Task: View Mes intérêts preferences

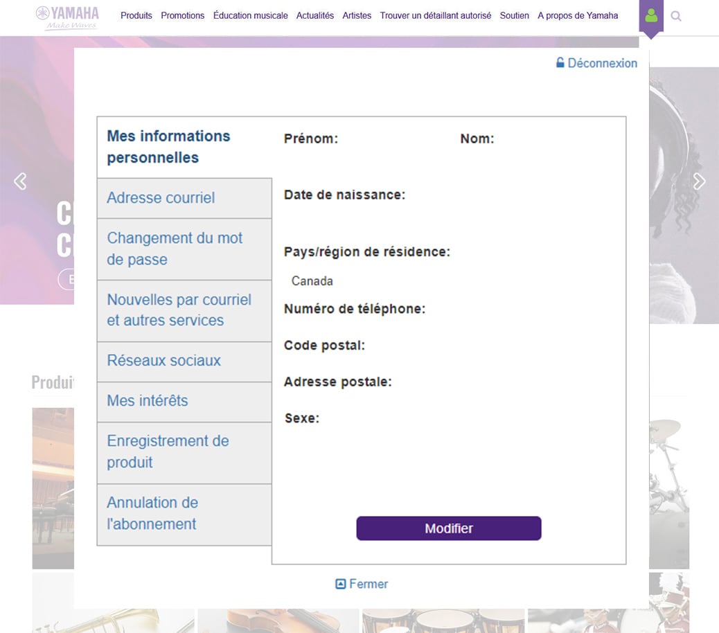Action: (145, 401)
